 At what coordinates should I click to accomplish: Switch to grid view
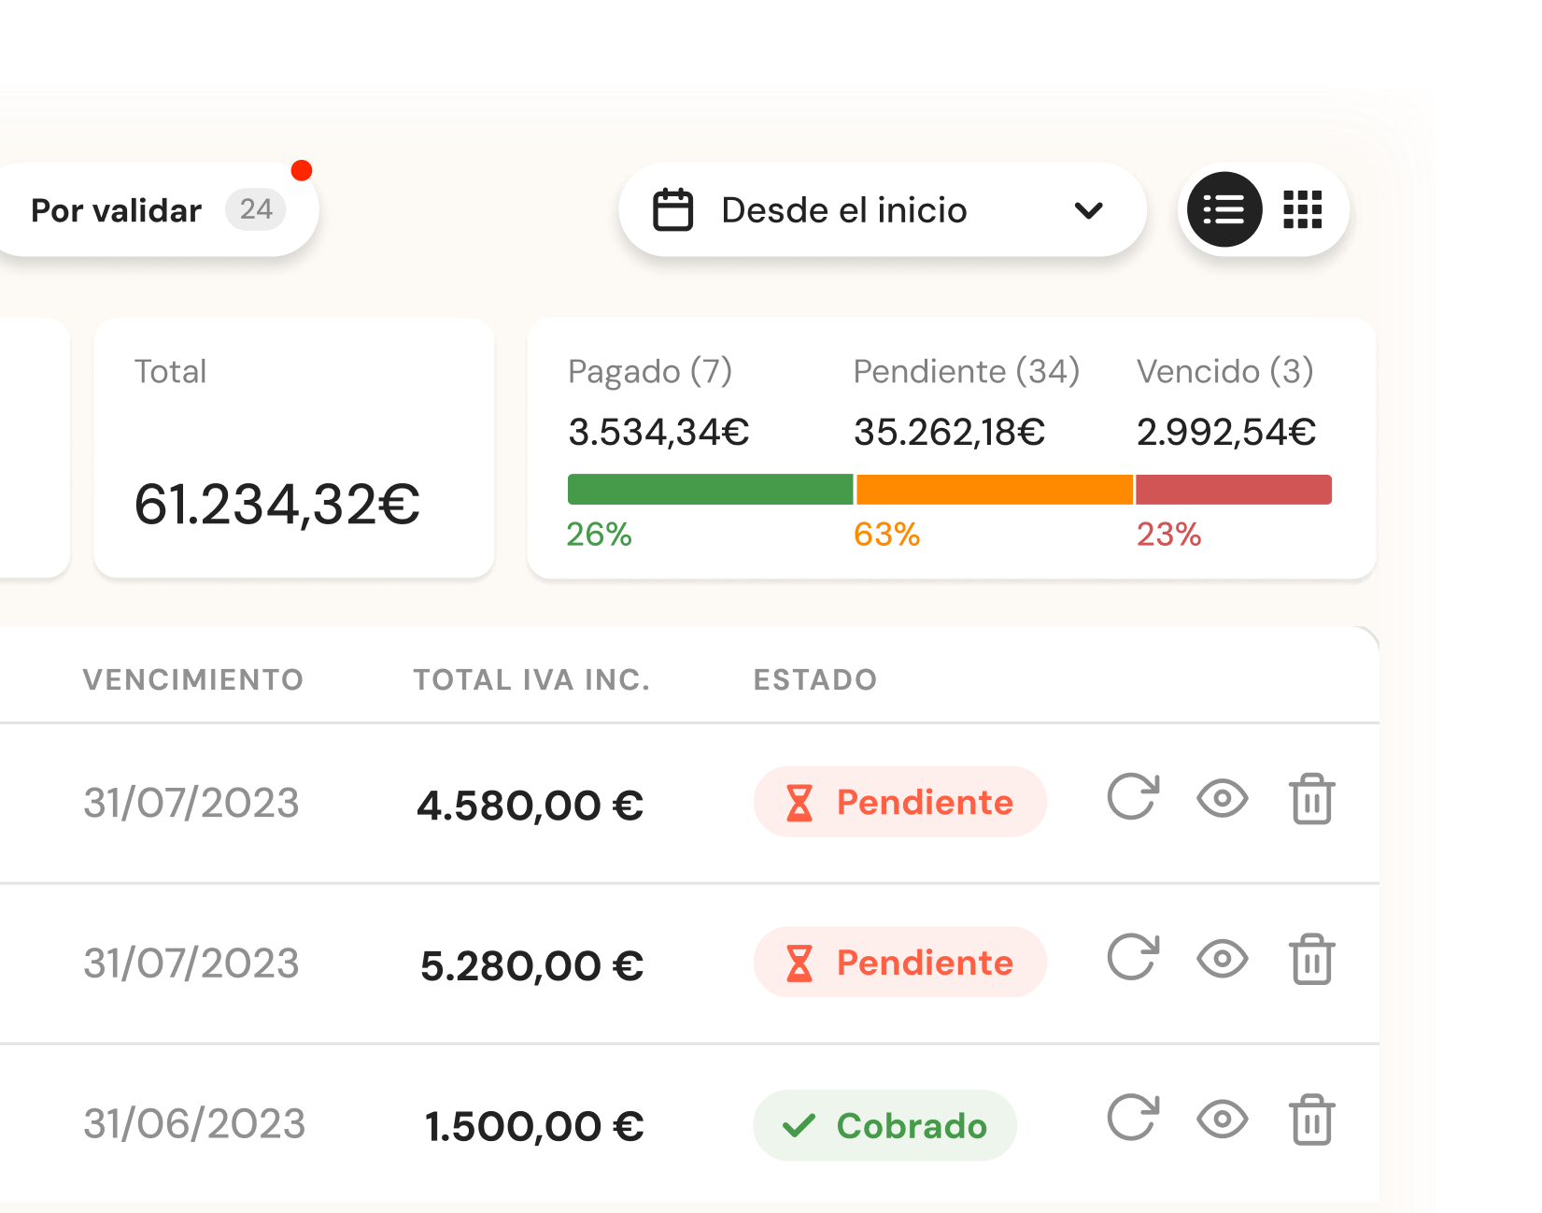click(1302, 209)
